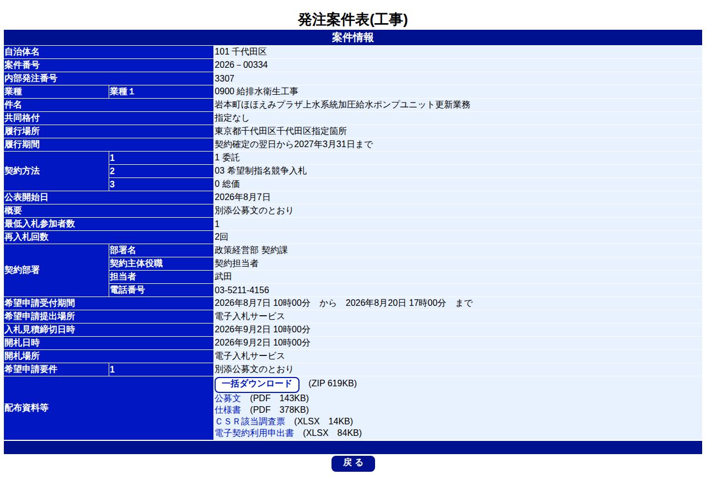Click 東京都千代田区千代田区指定箇所 text

[281, 131]
